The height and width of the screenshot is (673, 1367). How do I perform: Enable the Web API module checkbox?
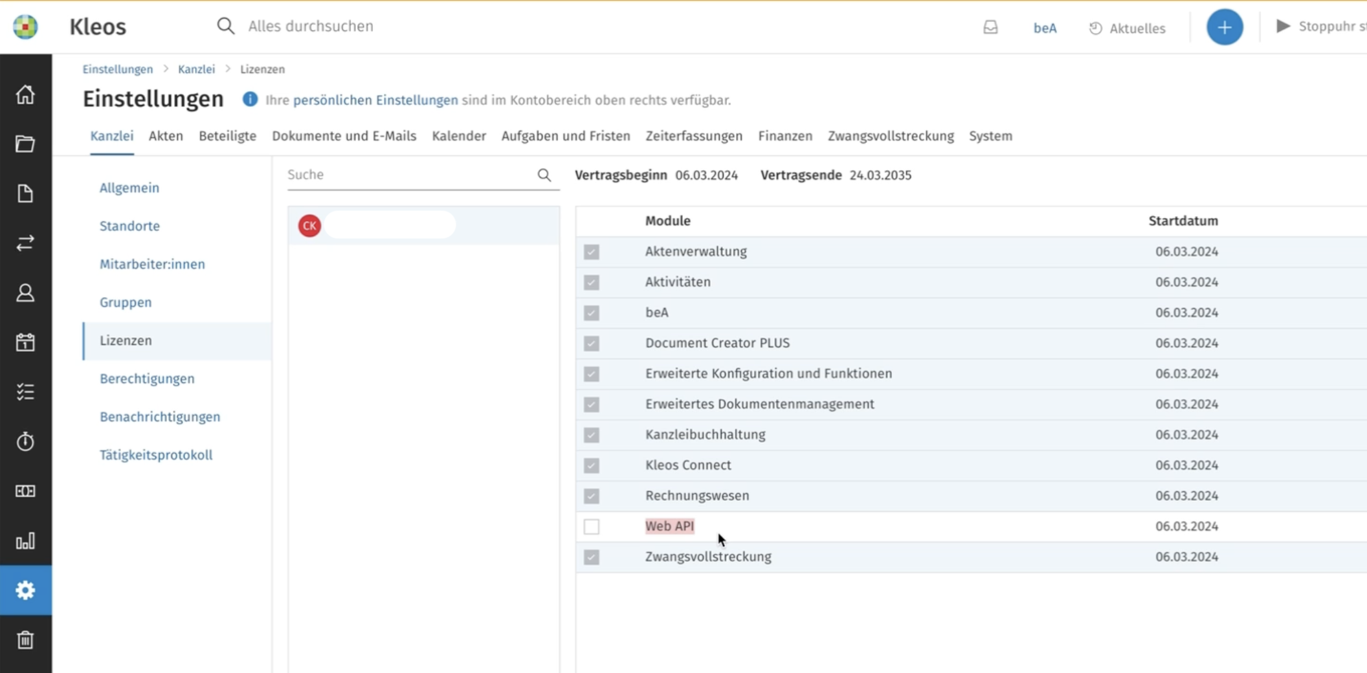(x=591, y=527)
